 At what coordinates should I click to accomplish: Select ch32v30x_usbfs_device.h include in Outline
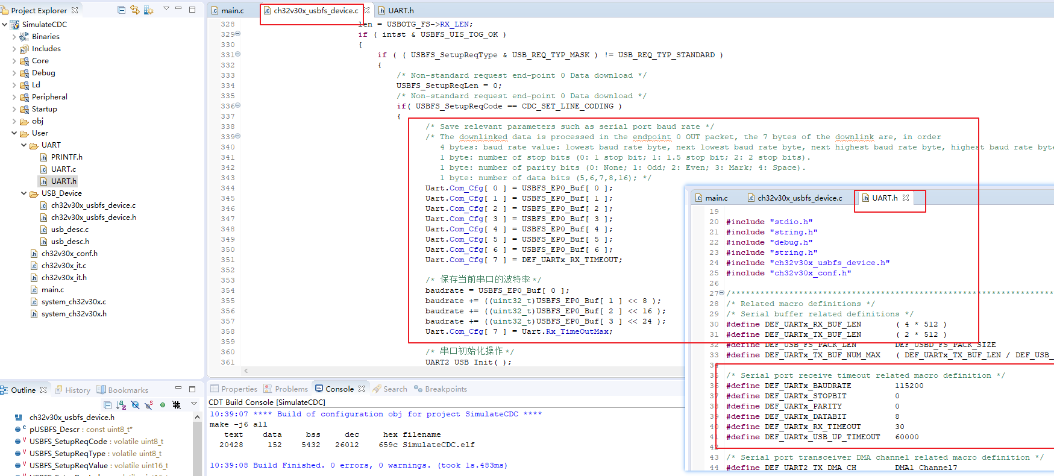tap(64, 418)
